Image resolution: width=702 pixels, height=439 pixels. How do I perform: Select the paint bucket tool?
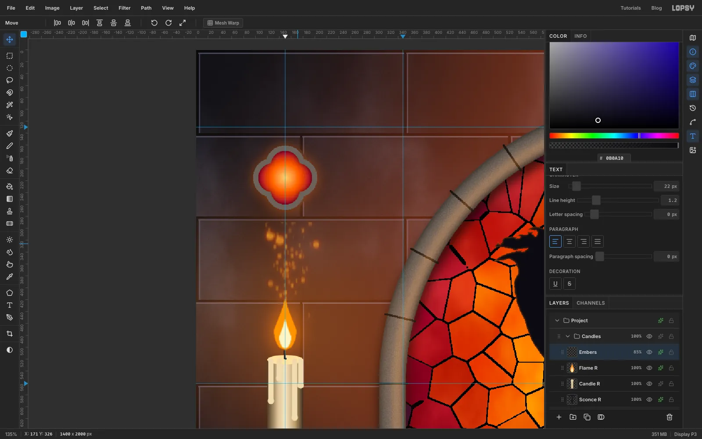pyautogui.click(x=10, y=187)
